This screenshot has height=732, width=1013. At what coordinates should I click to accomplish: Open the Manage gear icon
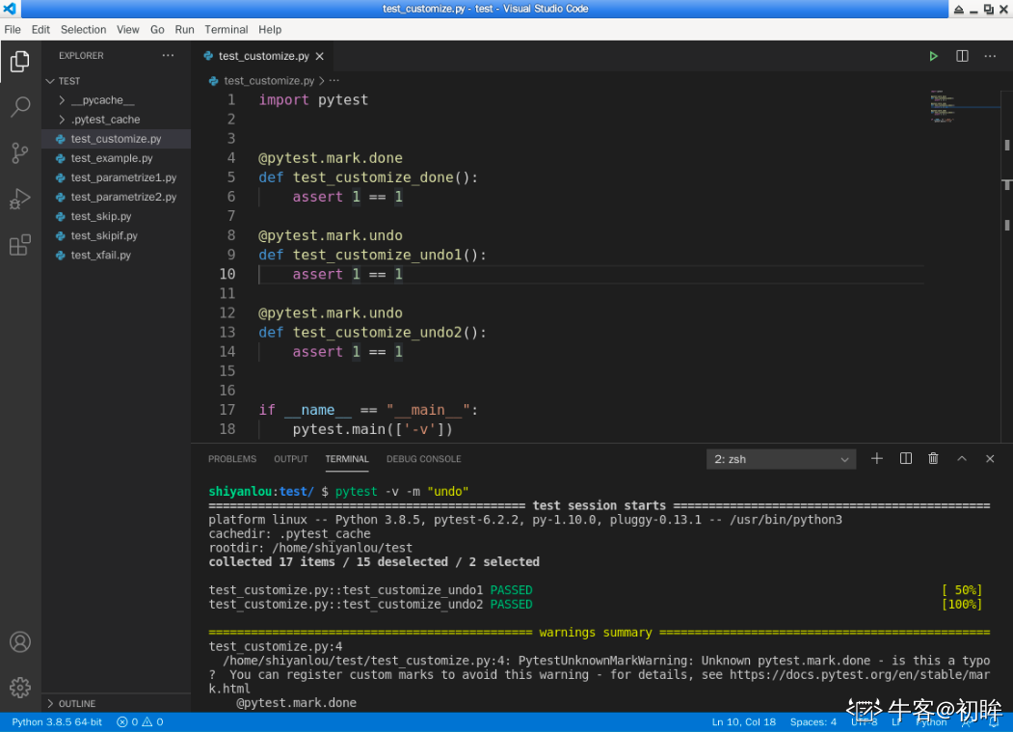[20, 688]
